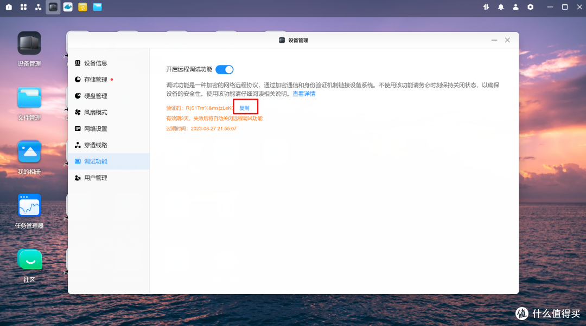The height and width of the screenshot is (326, 586).
Task: Click the 过期时间 2023-08-27 text
Action: tap(201, 129)
